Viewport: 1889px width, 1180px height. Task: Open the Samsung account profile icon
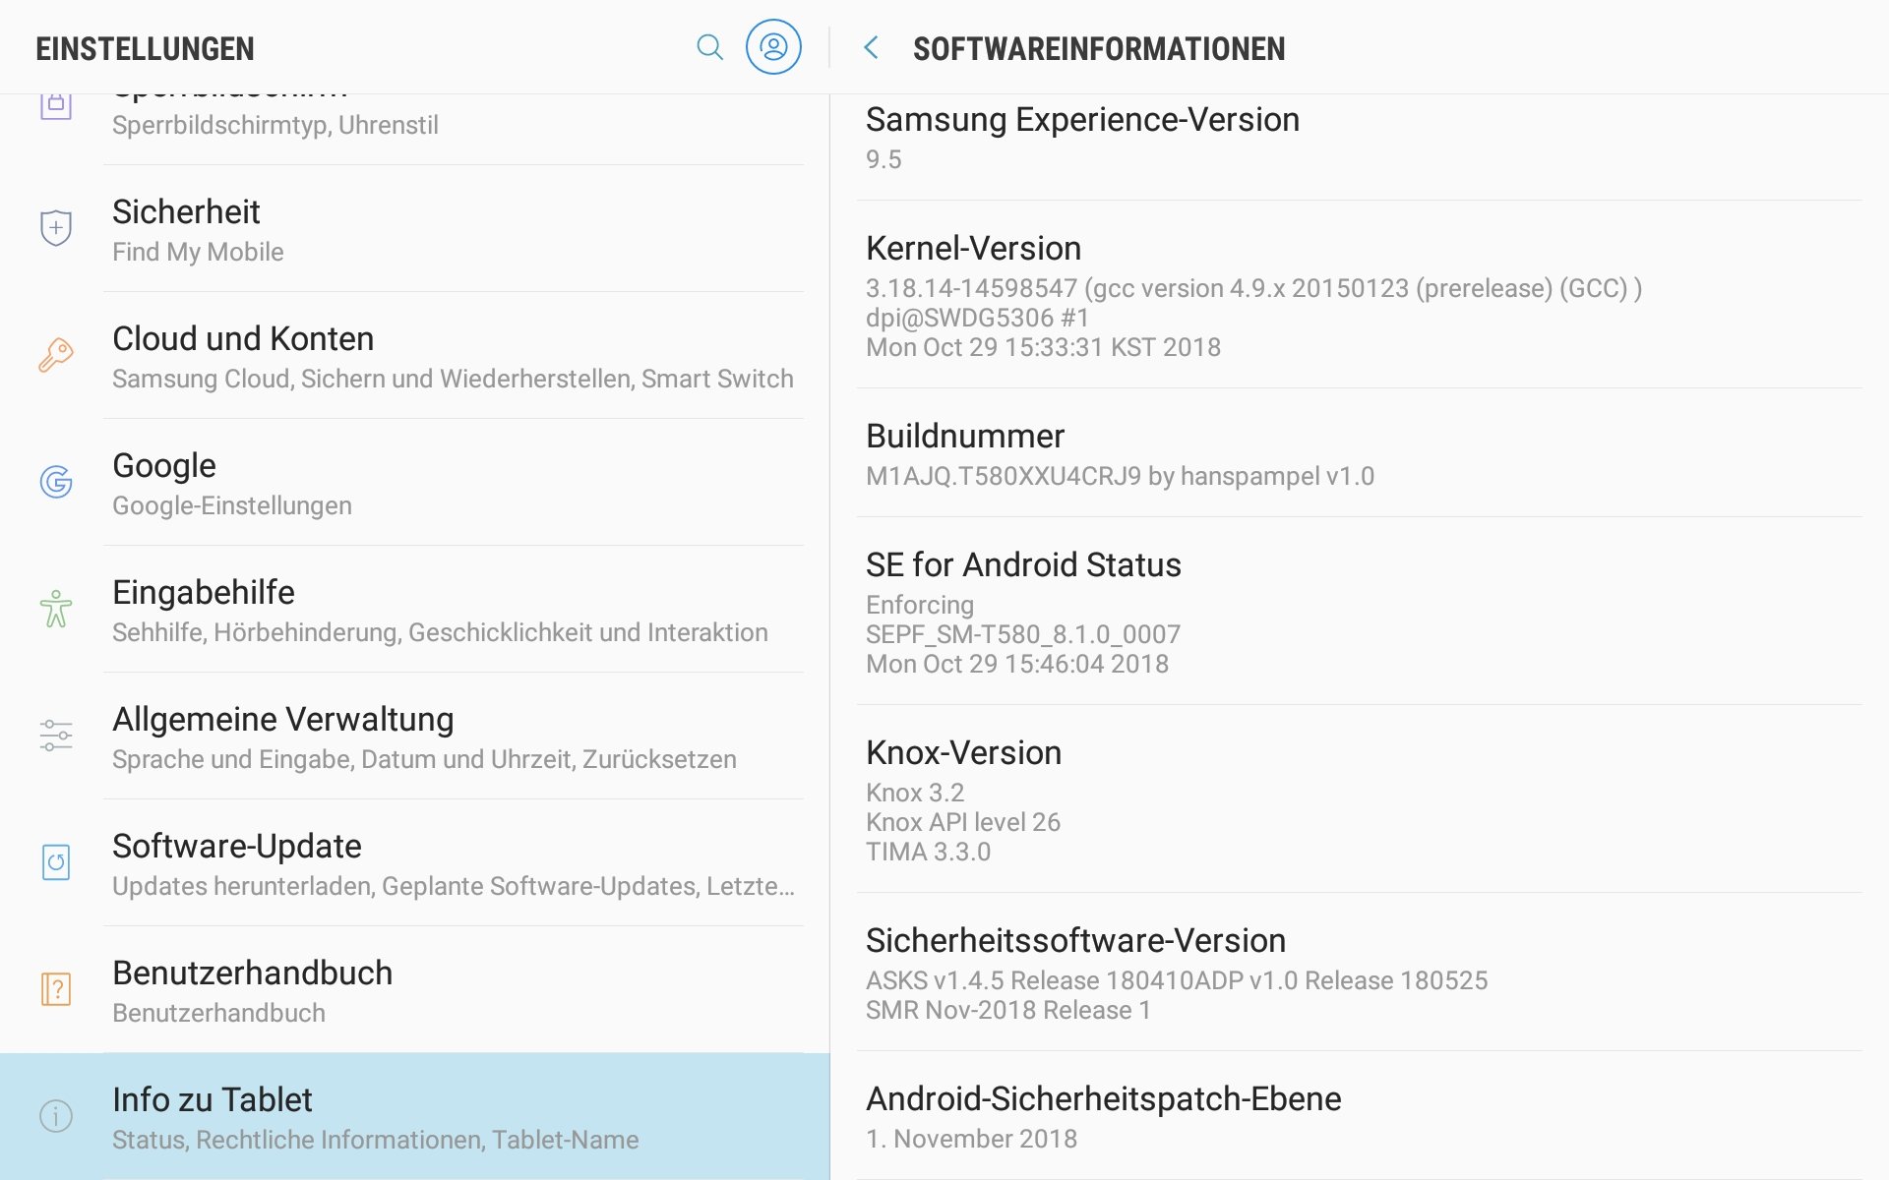click(773, 47)
